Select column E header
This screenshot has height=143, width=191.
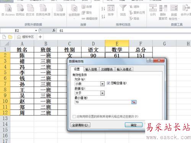[117, 43]
